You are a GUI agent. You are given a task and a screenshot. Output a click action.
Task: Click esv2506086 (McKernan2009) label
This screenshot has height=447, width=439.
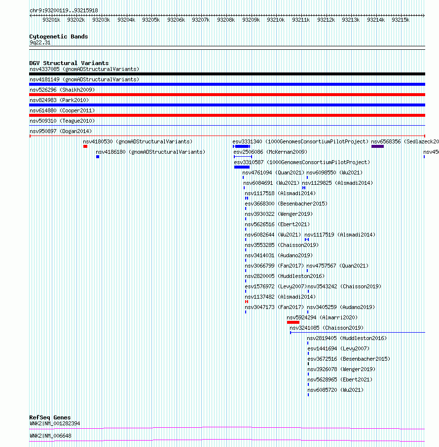[270, 152]
